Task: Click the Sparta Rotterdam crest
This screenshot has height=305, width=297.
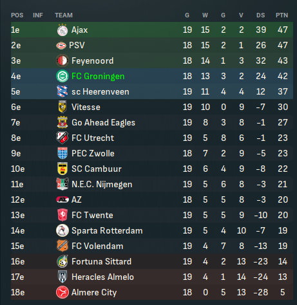Action: (x=62, y=230)
